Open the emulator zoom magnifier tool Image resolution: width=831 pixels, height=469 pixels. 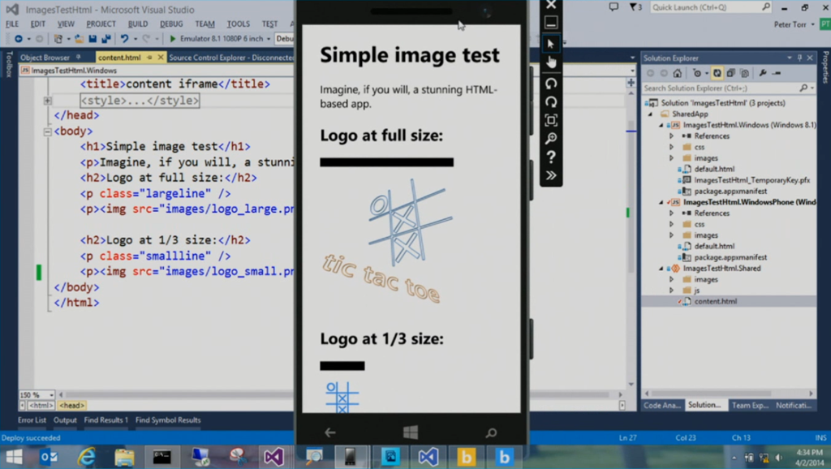[551, 138]
